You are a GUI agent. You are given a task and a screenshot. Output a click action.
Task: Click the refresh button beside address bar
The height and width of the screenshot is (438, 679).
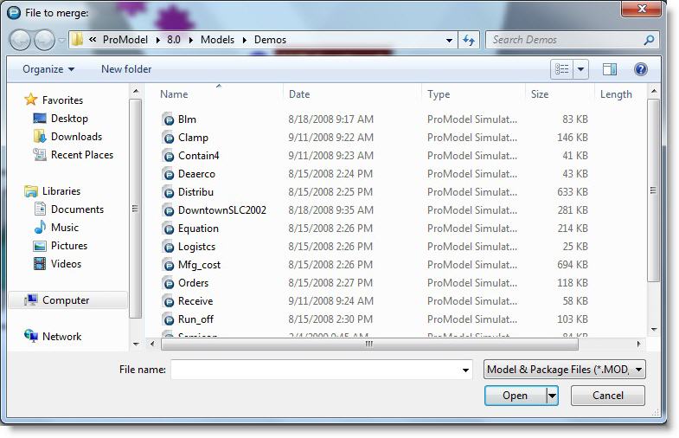[469, 40]
